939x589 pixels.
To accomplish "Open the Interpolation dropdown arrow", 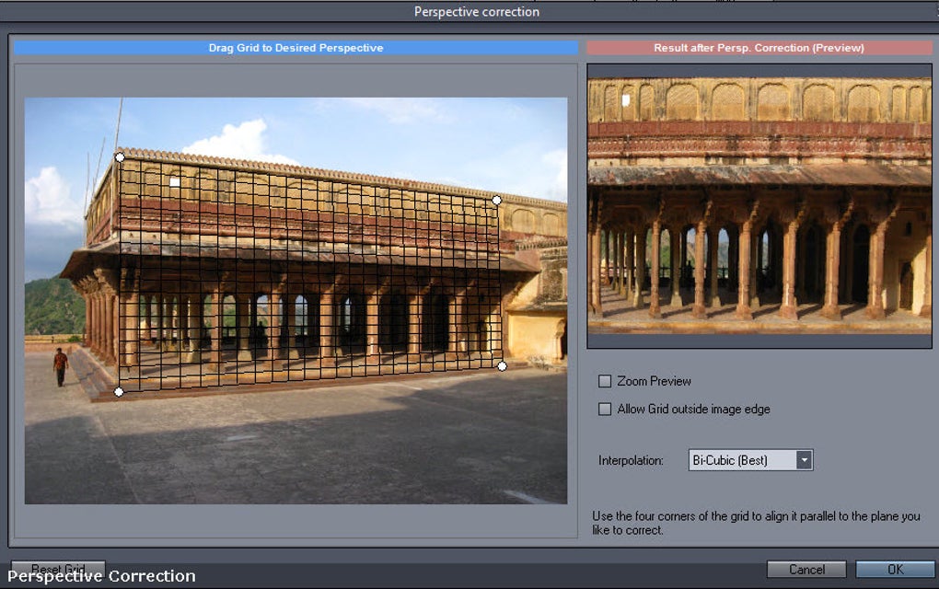I will tap(805, 460).
